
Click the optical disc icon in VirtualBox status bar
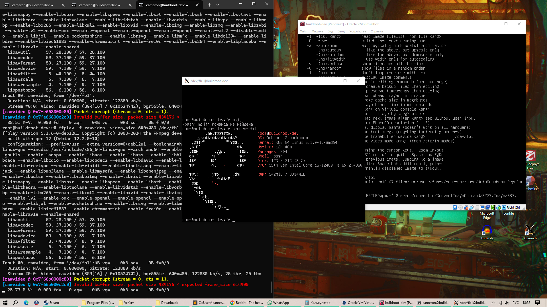[460, 208]
